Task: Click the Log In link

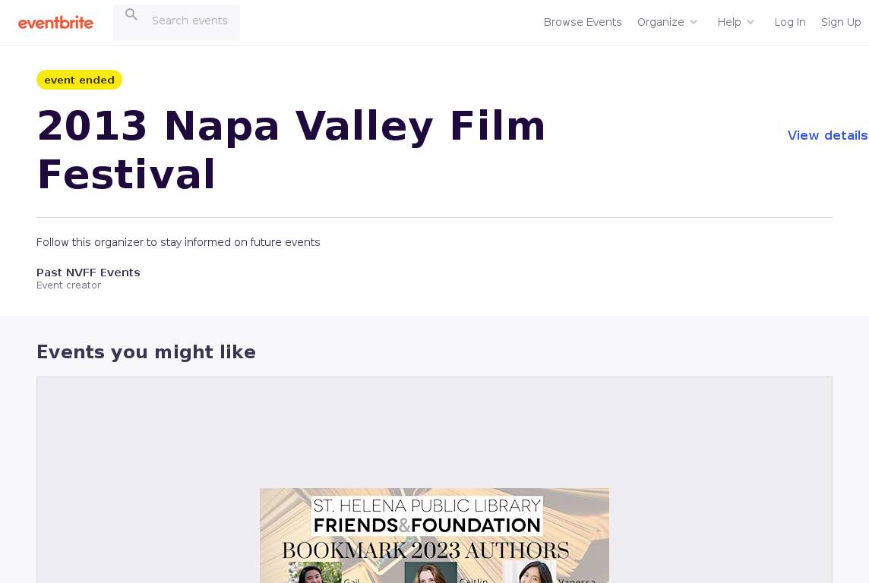Action: pyautogui.click(x=789, y=22)
